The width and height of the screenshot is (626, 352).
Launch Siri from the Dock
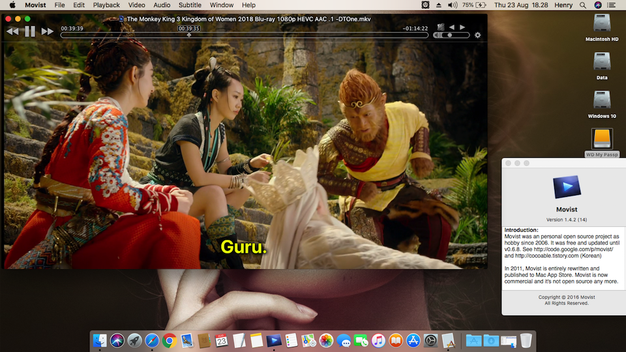click(117, 340)
